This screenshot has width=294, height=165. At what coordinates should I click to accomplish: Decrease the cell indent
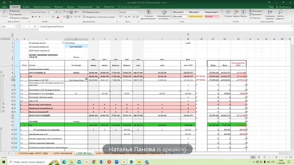(76, 17)
